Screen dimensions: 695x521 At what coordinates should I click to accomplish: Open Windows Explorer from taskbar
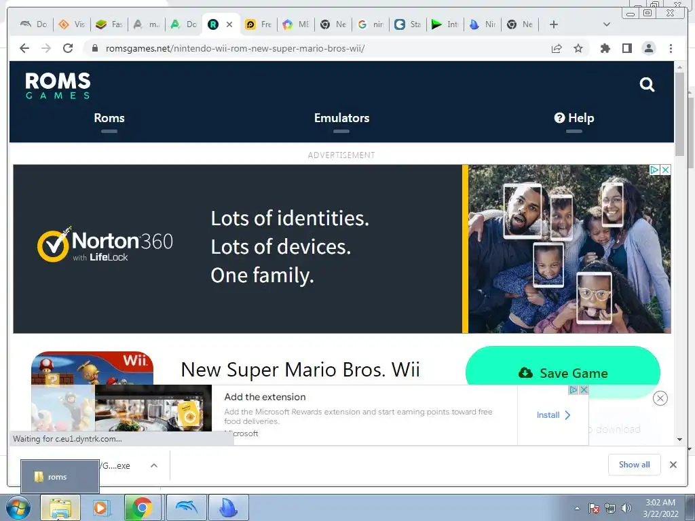[x=60, y=507]
